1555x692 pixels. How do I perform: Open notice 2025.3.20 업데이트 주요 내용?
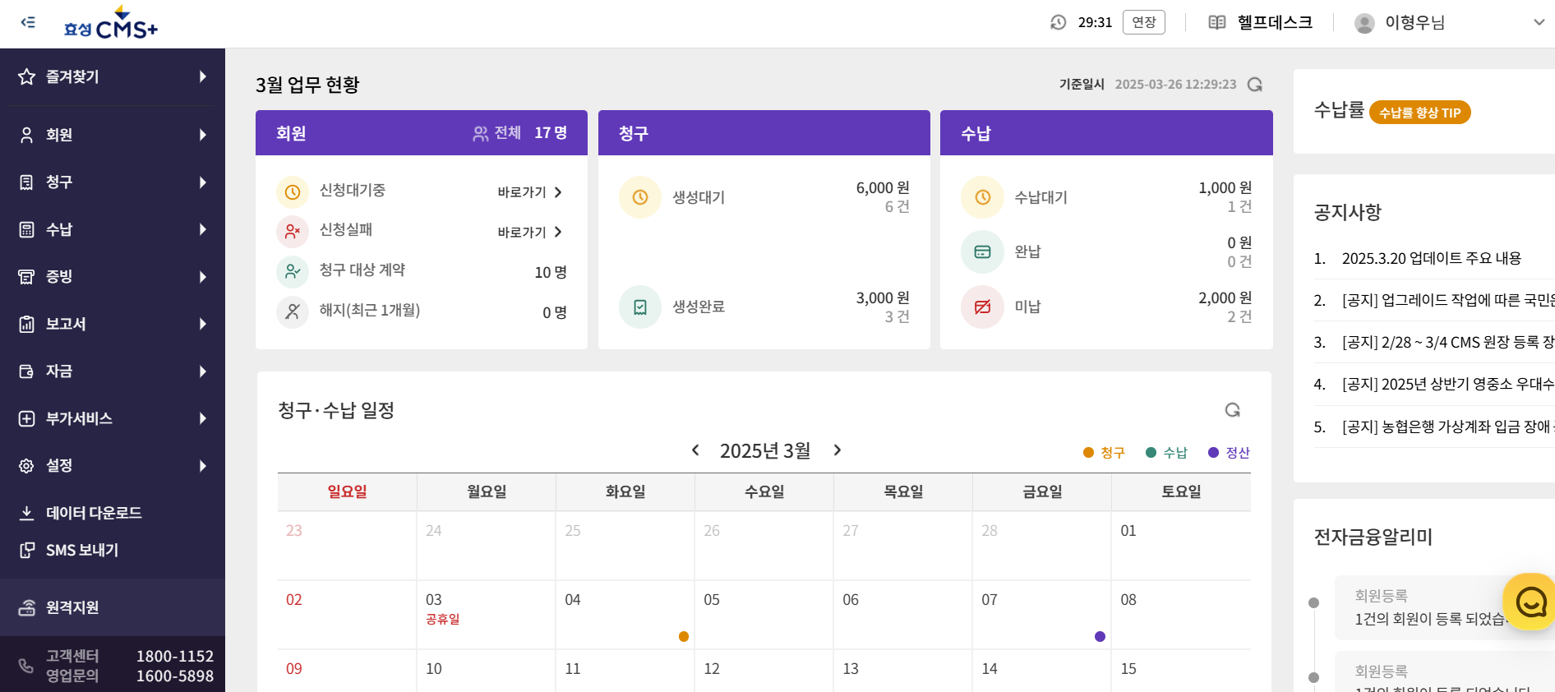1431,258
